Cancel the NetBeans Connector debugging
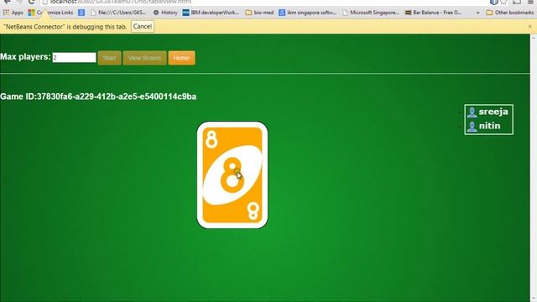The height and width of the screenshot is (302, 537). [143, 26]
